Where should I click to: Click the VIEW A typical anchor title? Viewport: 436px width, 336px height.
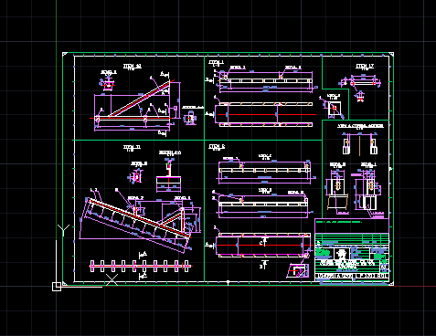360,126
